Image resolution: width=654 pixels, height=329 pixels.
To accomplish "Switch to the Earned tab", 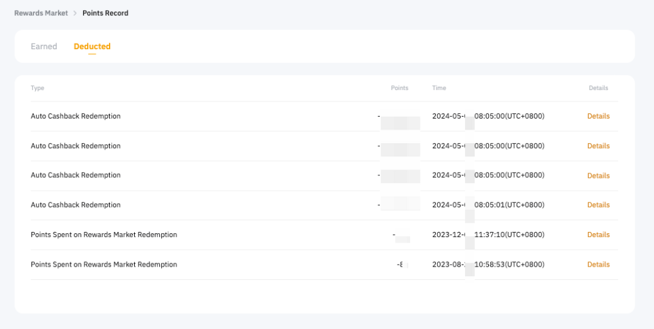I will [44, 47].
